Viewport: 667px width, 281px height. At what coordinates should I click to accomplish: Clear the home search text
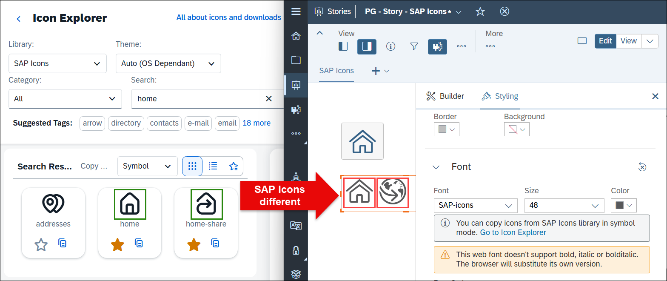point(269,99)
